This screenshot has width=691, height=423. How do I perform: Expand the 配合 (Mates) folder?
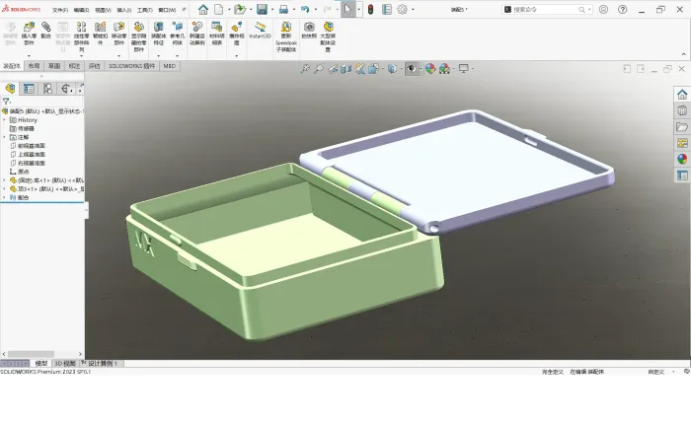pyautogui.click(x=4, y=197)
